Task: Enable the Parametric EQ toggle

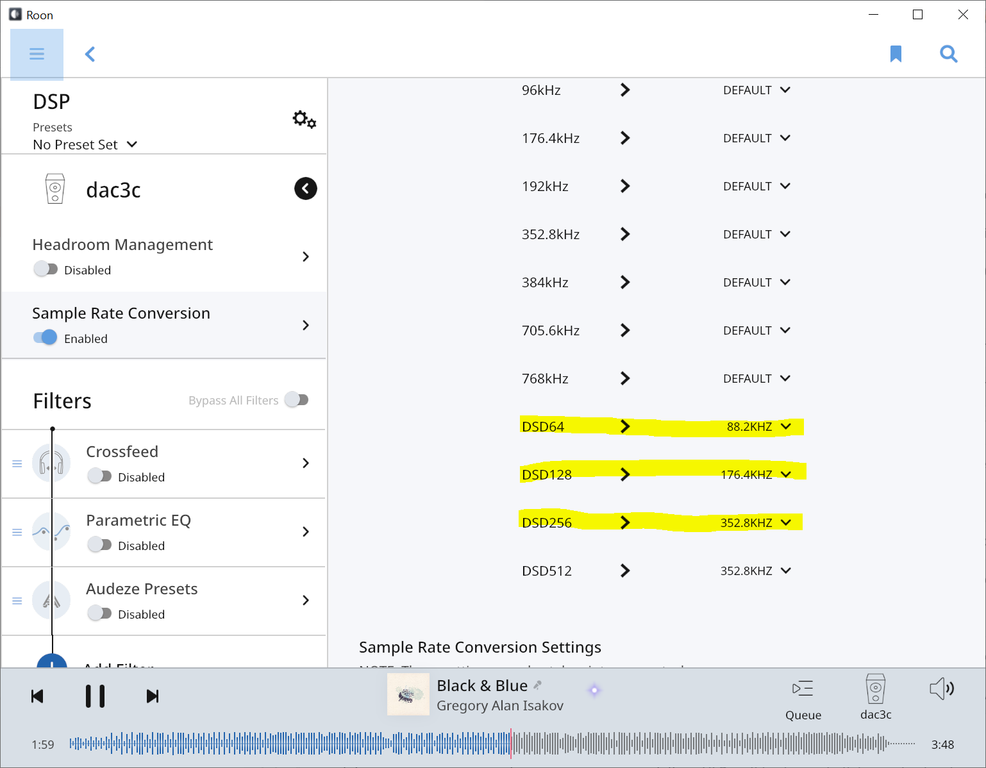Action: click(x=99, y=545)
